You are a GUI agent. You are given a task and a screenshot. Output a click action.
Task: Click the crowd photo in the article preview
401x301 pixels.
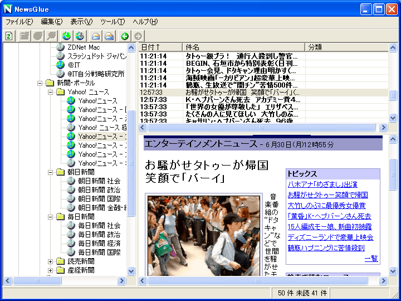pyautogui.click(x=204, y=236)
